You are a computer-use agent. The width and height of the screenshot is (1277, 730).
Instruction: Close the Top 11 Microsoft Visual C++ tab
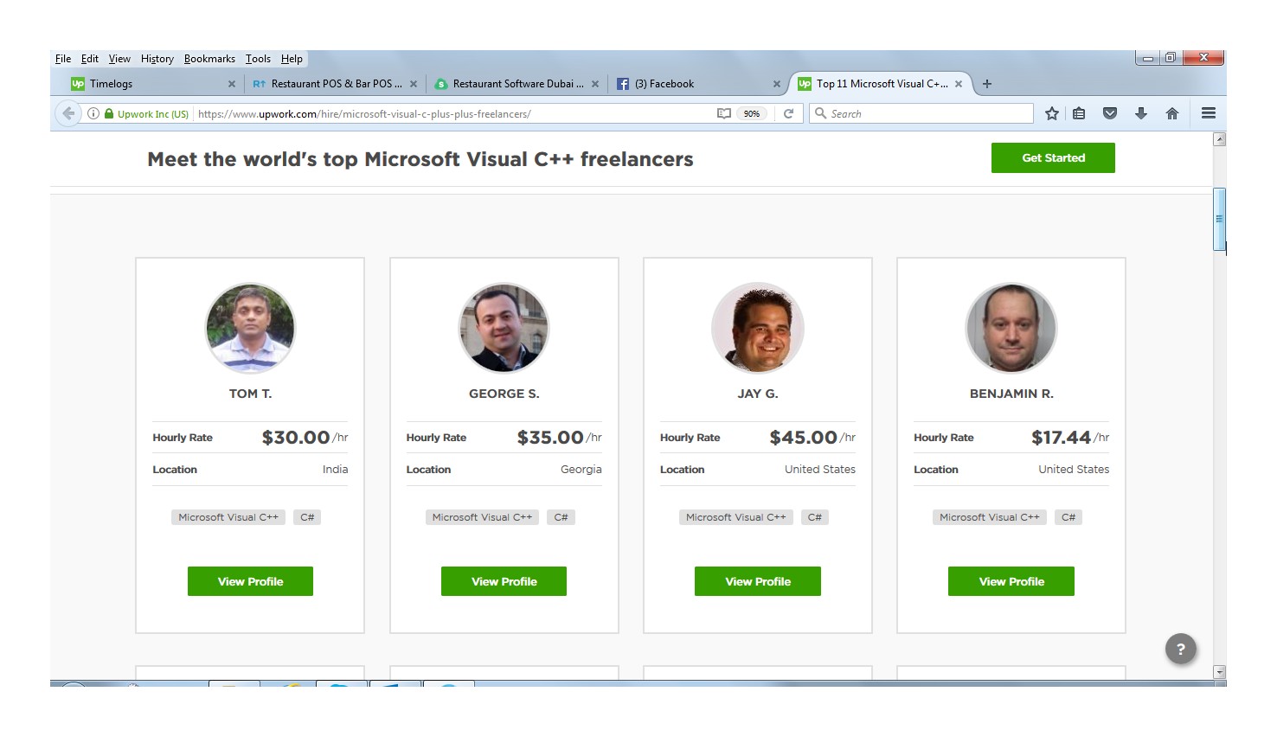959,84
